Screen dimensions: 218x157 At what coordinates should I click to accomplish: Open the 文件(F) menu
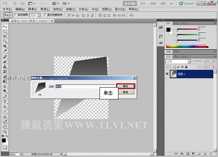[x=7, y=9]
